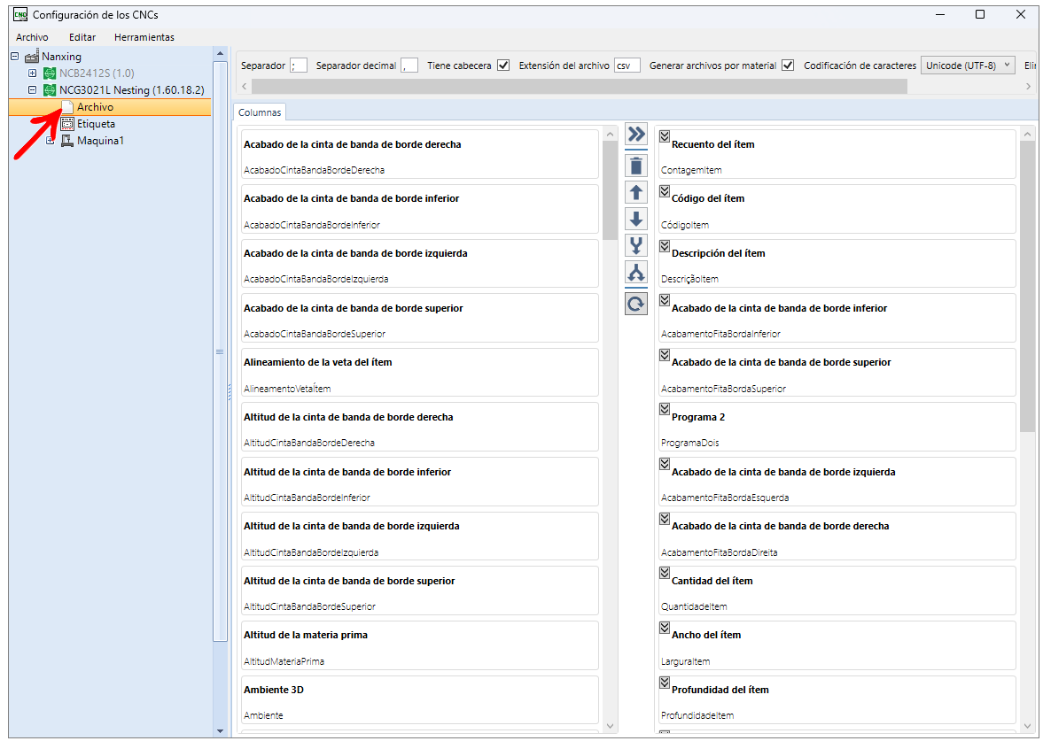Select AcabadoCintaBandaBordeIzquierda available column
The width and height of the screenshot is (1043, 741).
pos(420,264)
